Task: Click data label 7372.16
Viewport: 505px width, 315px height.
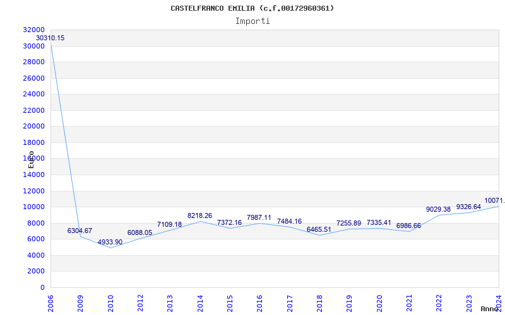Action: (229, 222)
